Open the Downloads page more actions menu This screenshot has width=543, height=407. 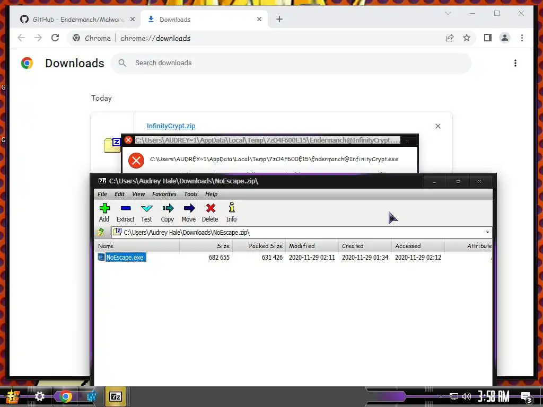(515, 63)
